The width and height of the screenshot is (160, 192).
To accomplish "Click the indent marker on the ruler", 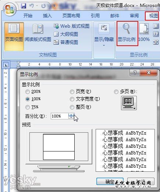I will coord(18,65).
